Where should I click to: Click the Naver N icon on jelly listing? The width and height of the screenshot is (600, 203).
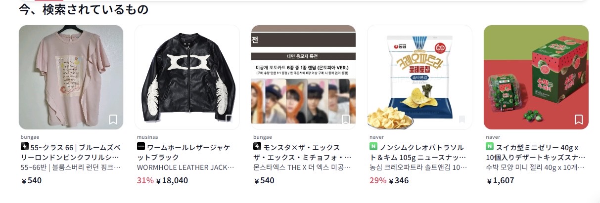coord(490,147)
